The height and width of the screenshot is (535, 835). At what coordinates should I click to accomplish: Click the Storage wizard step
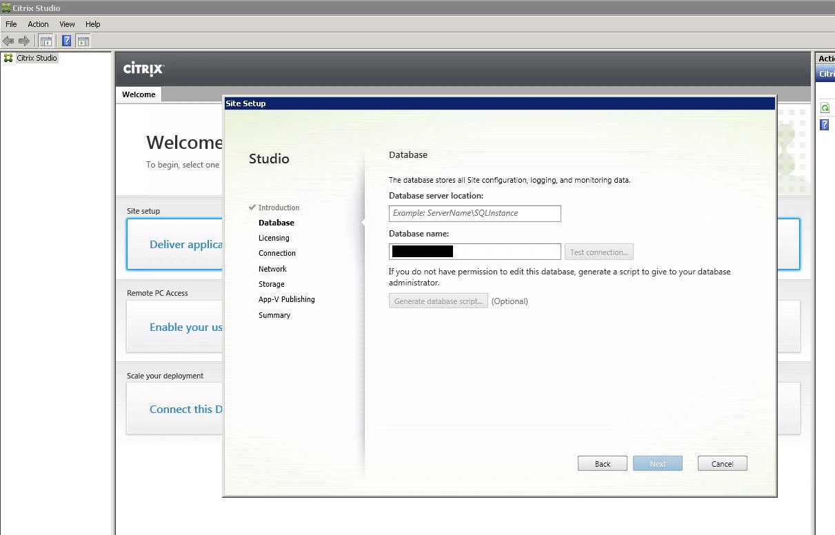(271, 284)
